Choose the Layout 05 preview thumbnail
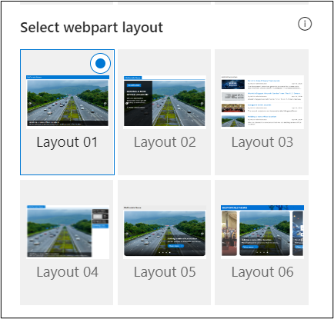This screenshot has width=334, height=319. [165, 232]
